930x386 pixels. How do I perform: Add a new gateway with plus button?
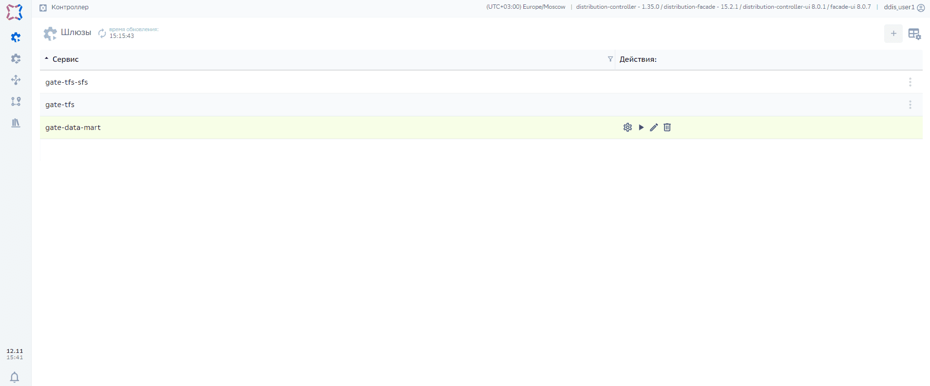coord(893,34)
